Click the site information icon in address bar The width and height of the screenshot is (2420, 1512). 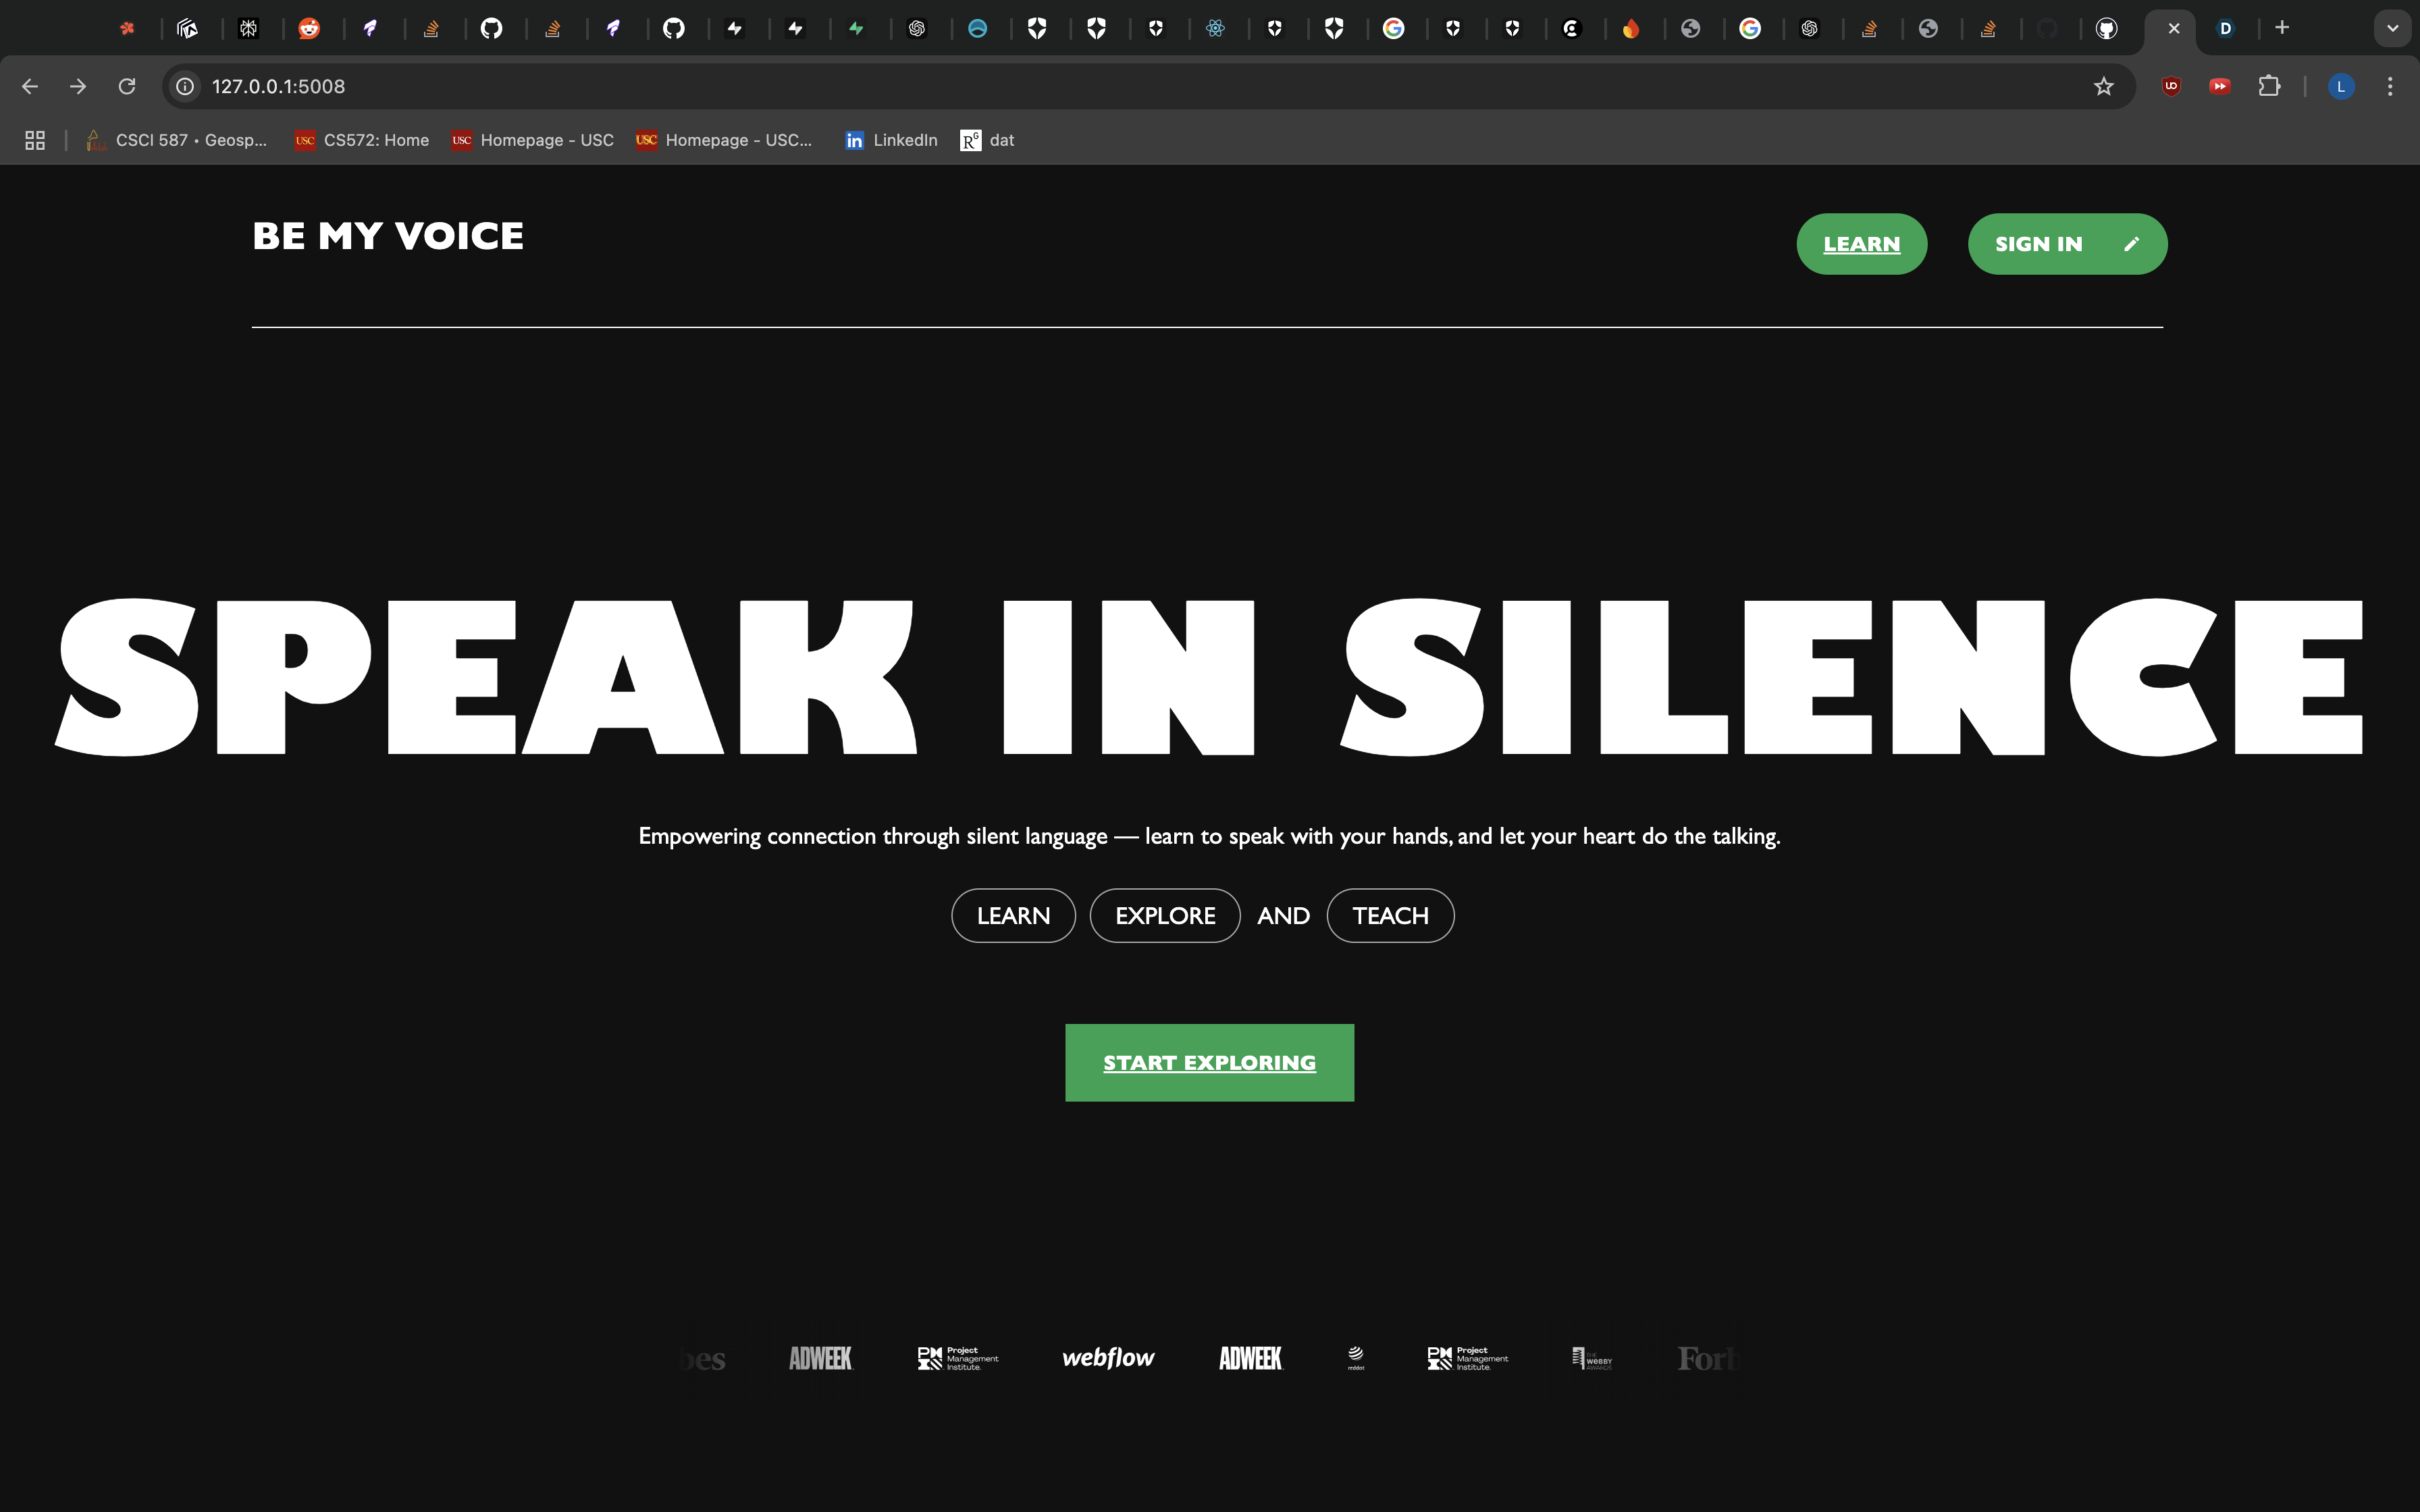185,87
